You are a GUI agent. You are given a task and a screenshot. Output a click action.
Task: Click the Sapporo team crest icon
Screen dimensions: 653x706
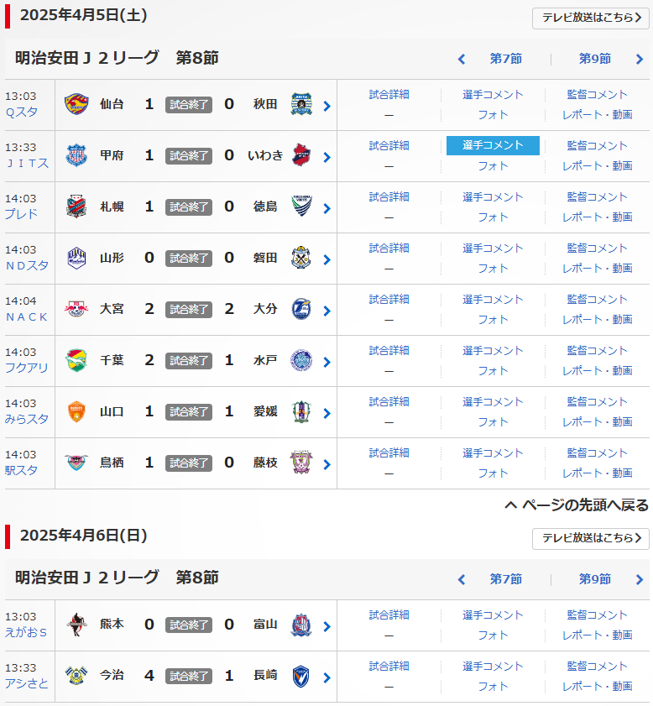[x=76, y=207]
